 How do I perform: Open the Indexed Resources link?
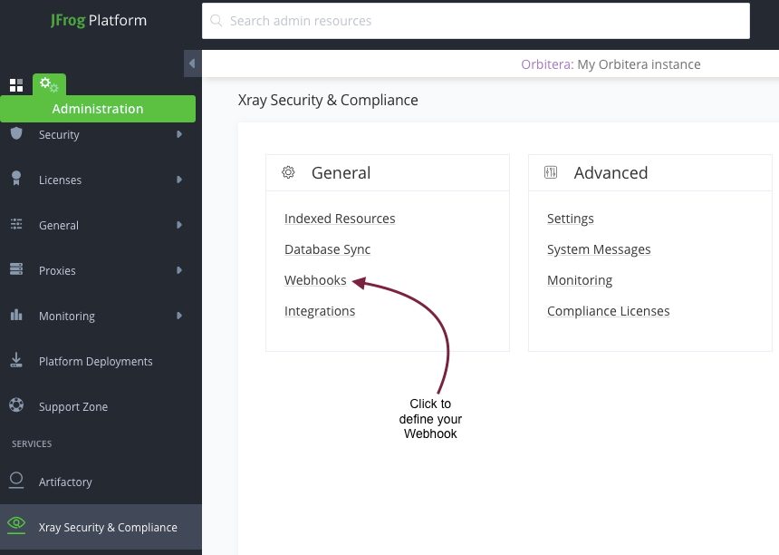pos(340,219)
